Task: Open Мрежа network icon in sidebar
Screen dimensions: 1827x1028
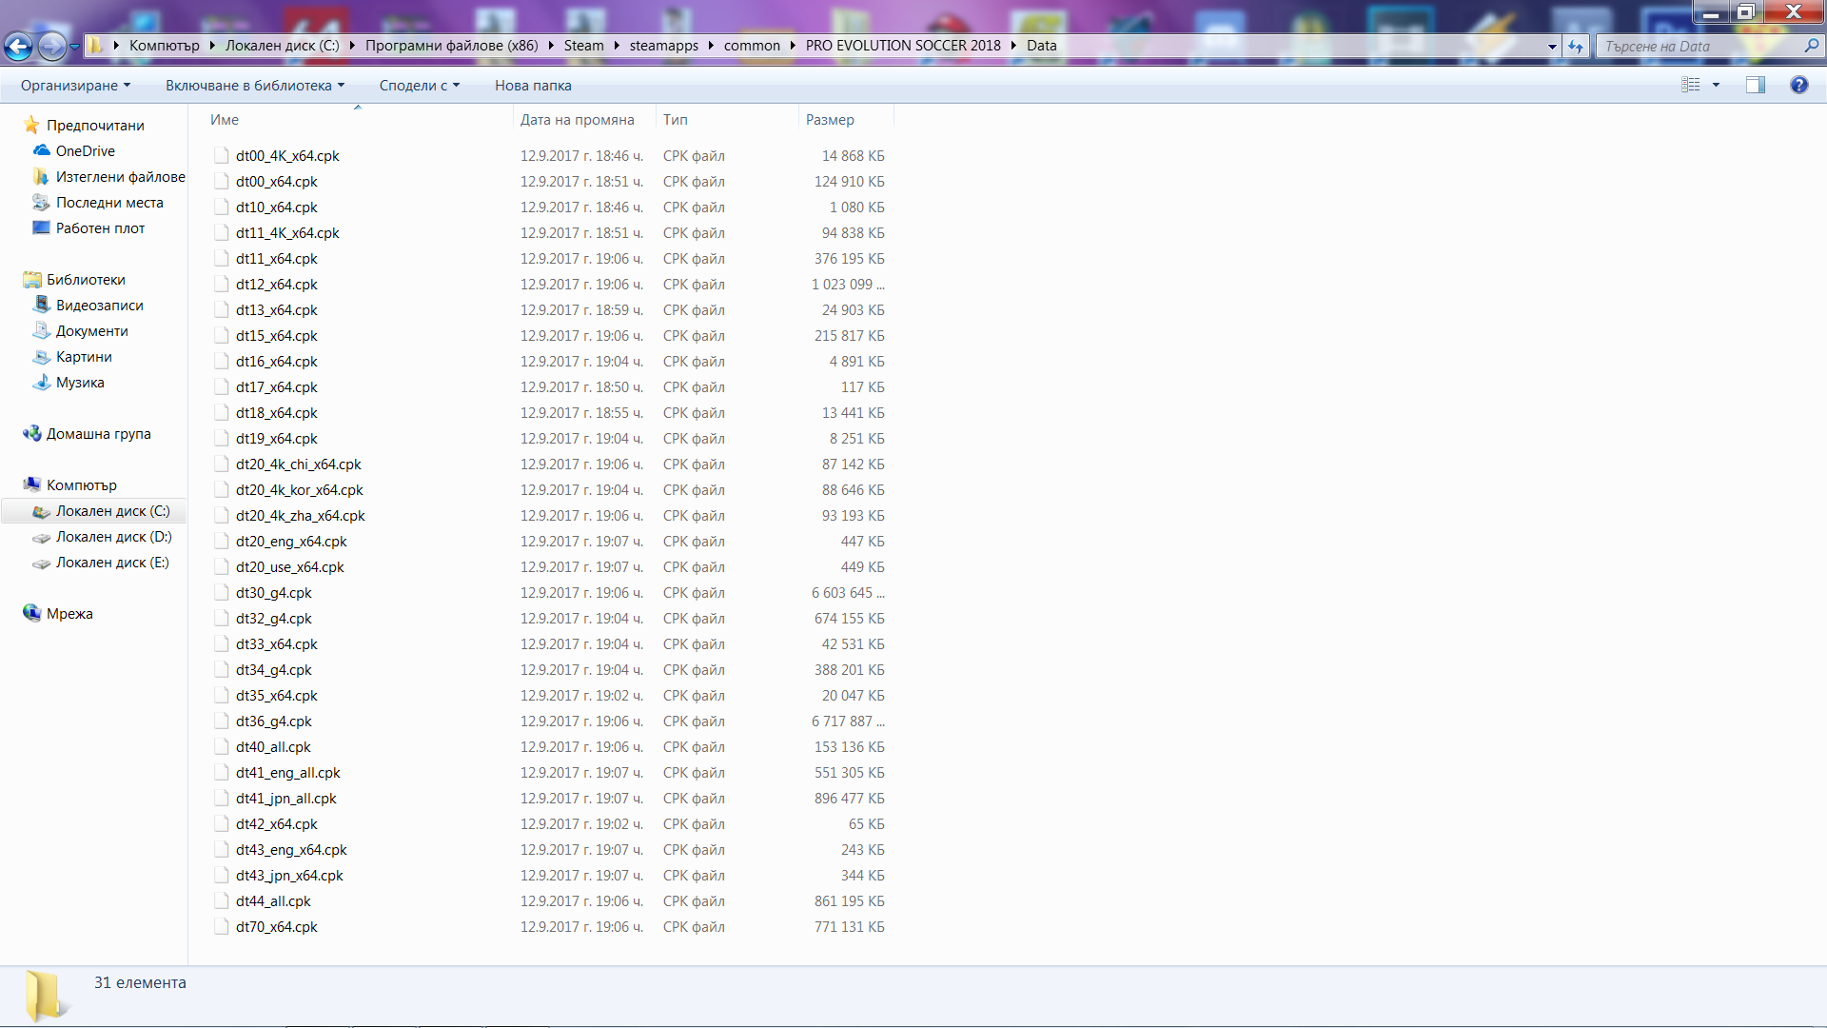Action: [32, 614]
